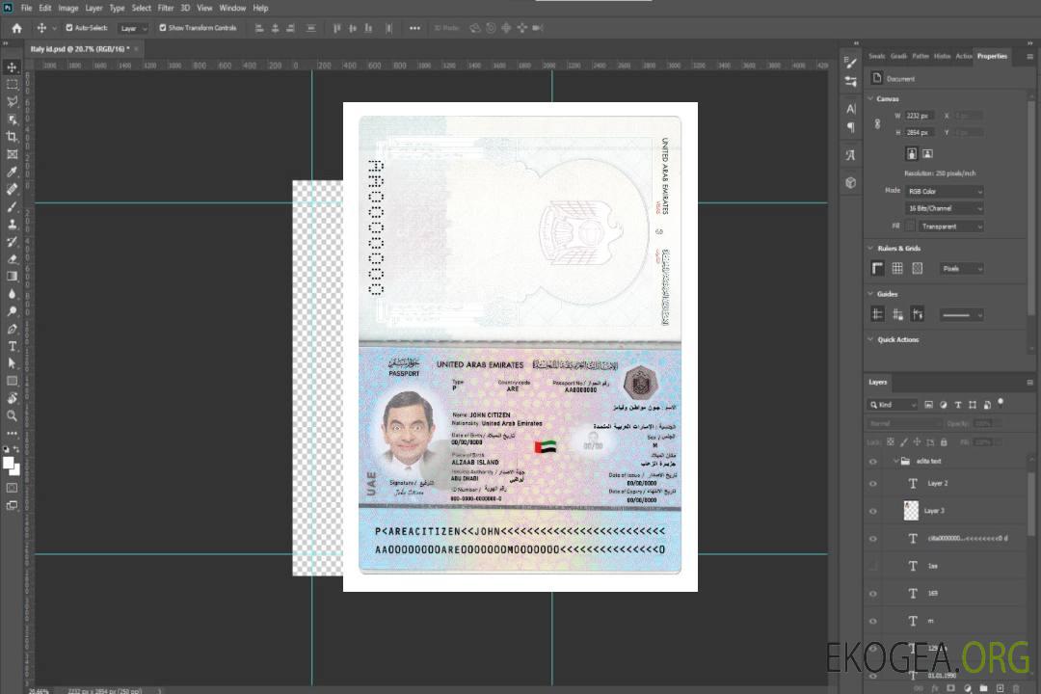
Task: Open the ruler units Pixels dropdown
Action: click(x=961, y=268)
